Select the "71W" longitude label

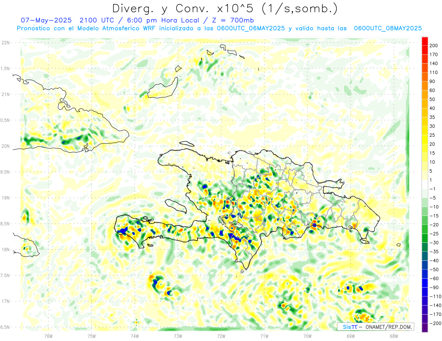[264, 336]
